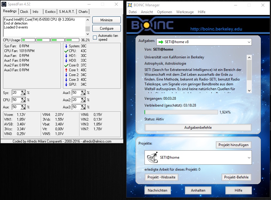Click the SETI@home radio dish project icon

tap(152, 157)
